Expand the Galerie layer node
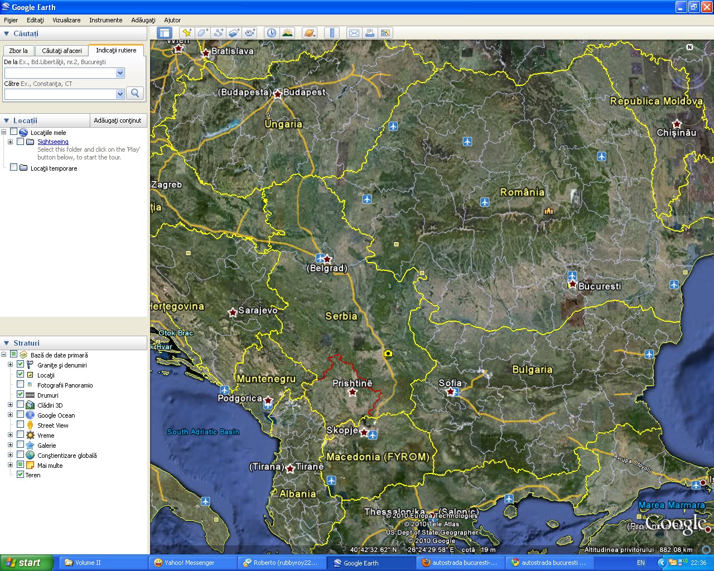The width and height of the screenshot is (714, 571). coord(10,445)
